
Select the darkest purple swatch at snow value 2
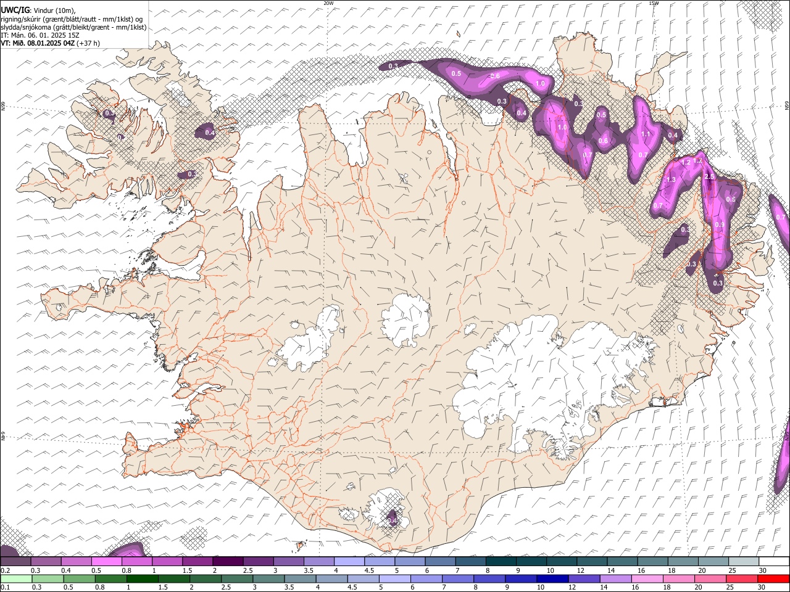point(228,561)
